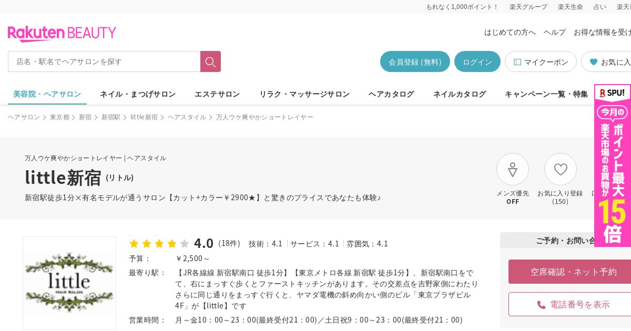Open the キャンペーン一覧・特集 tab
631x331 pixels.
click(x=546, y=94)
